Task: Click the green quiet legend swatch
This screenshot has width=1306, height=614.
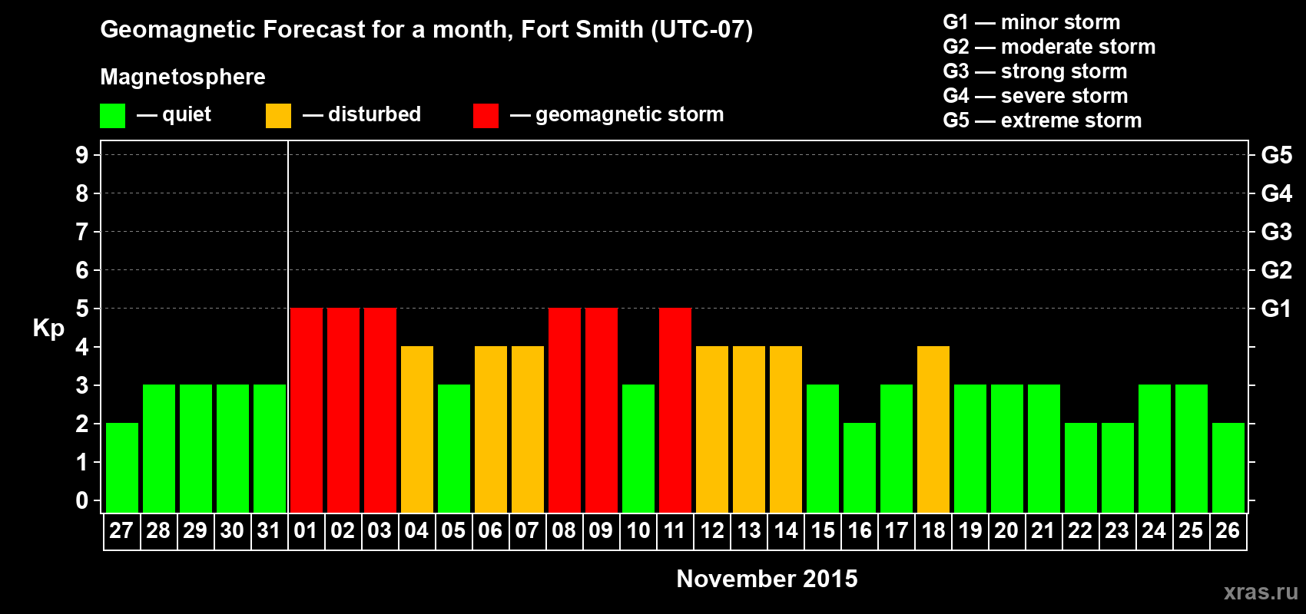Action: [x=112, y=116]
